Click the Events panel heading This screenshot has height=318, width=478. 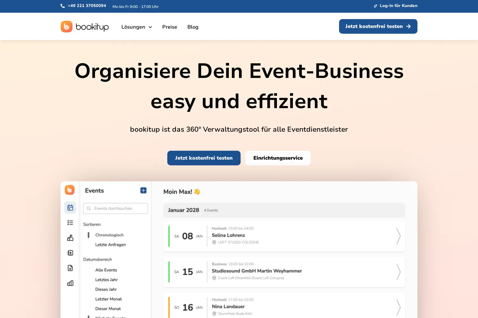94,190
